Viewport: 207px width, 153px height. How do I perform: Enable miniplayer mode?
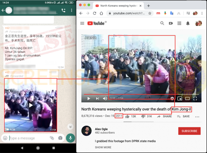click(x=180, y=99)
